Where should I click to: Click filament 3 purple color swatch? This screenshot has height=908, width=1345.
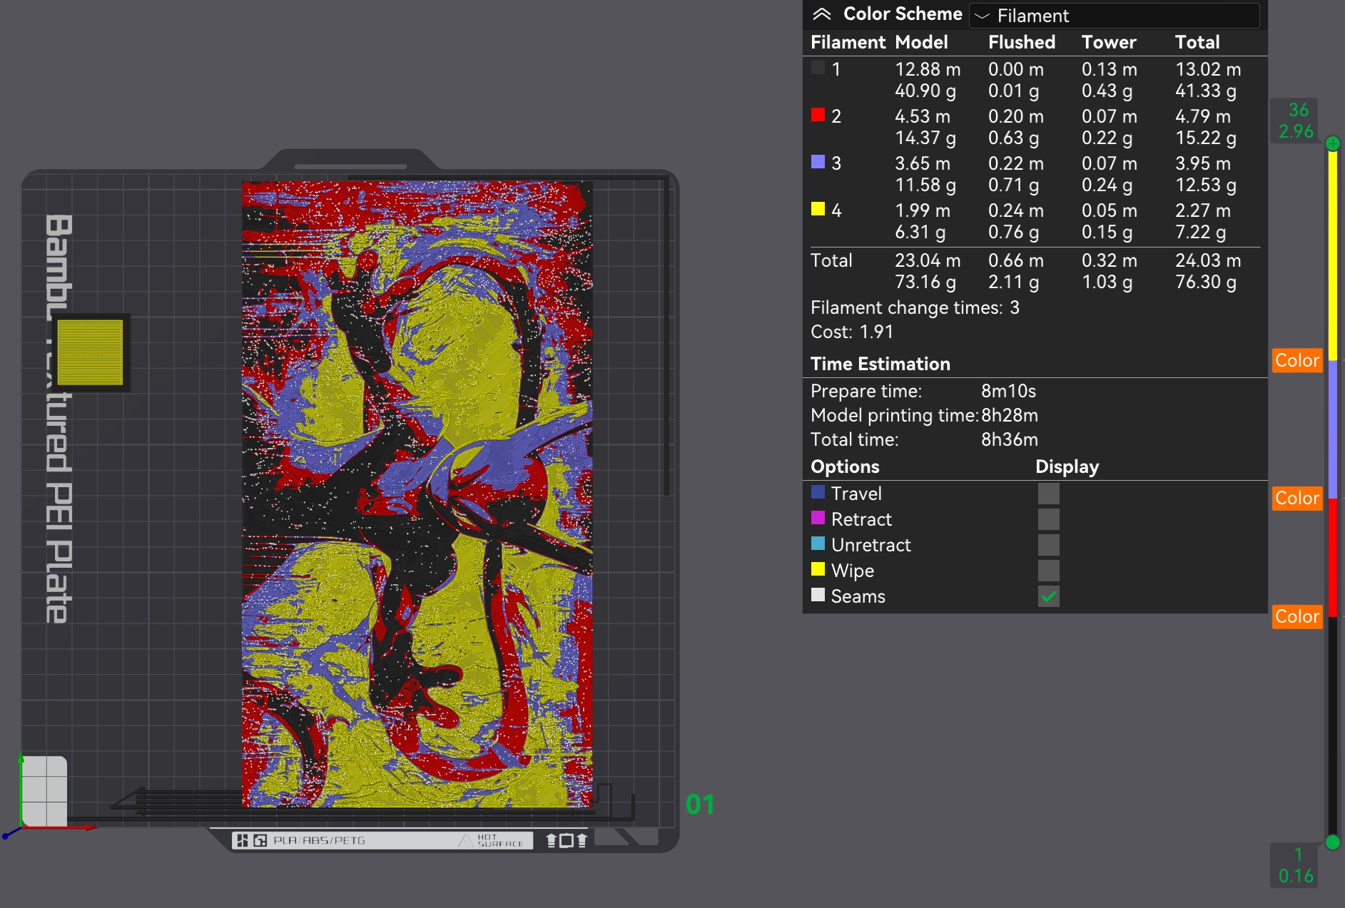click(818, 162)
